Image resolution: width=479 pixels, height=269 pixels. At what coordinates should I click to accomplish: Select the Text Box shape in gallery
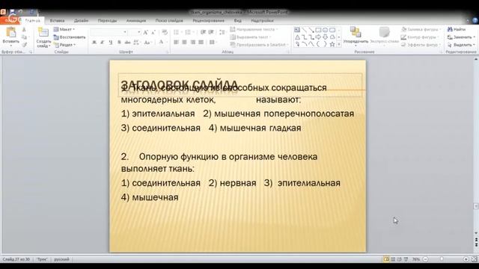297,30
